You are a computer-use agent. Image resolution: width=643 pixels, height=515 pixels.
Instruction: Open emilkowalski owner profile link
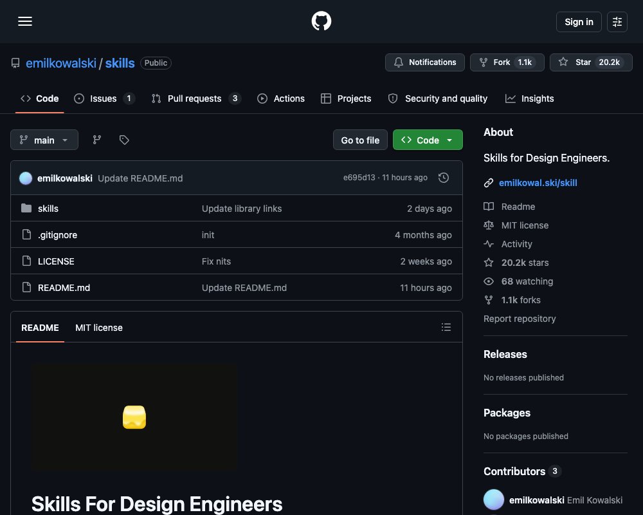(x=60, y=63)
